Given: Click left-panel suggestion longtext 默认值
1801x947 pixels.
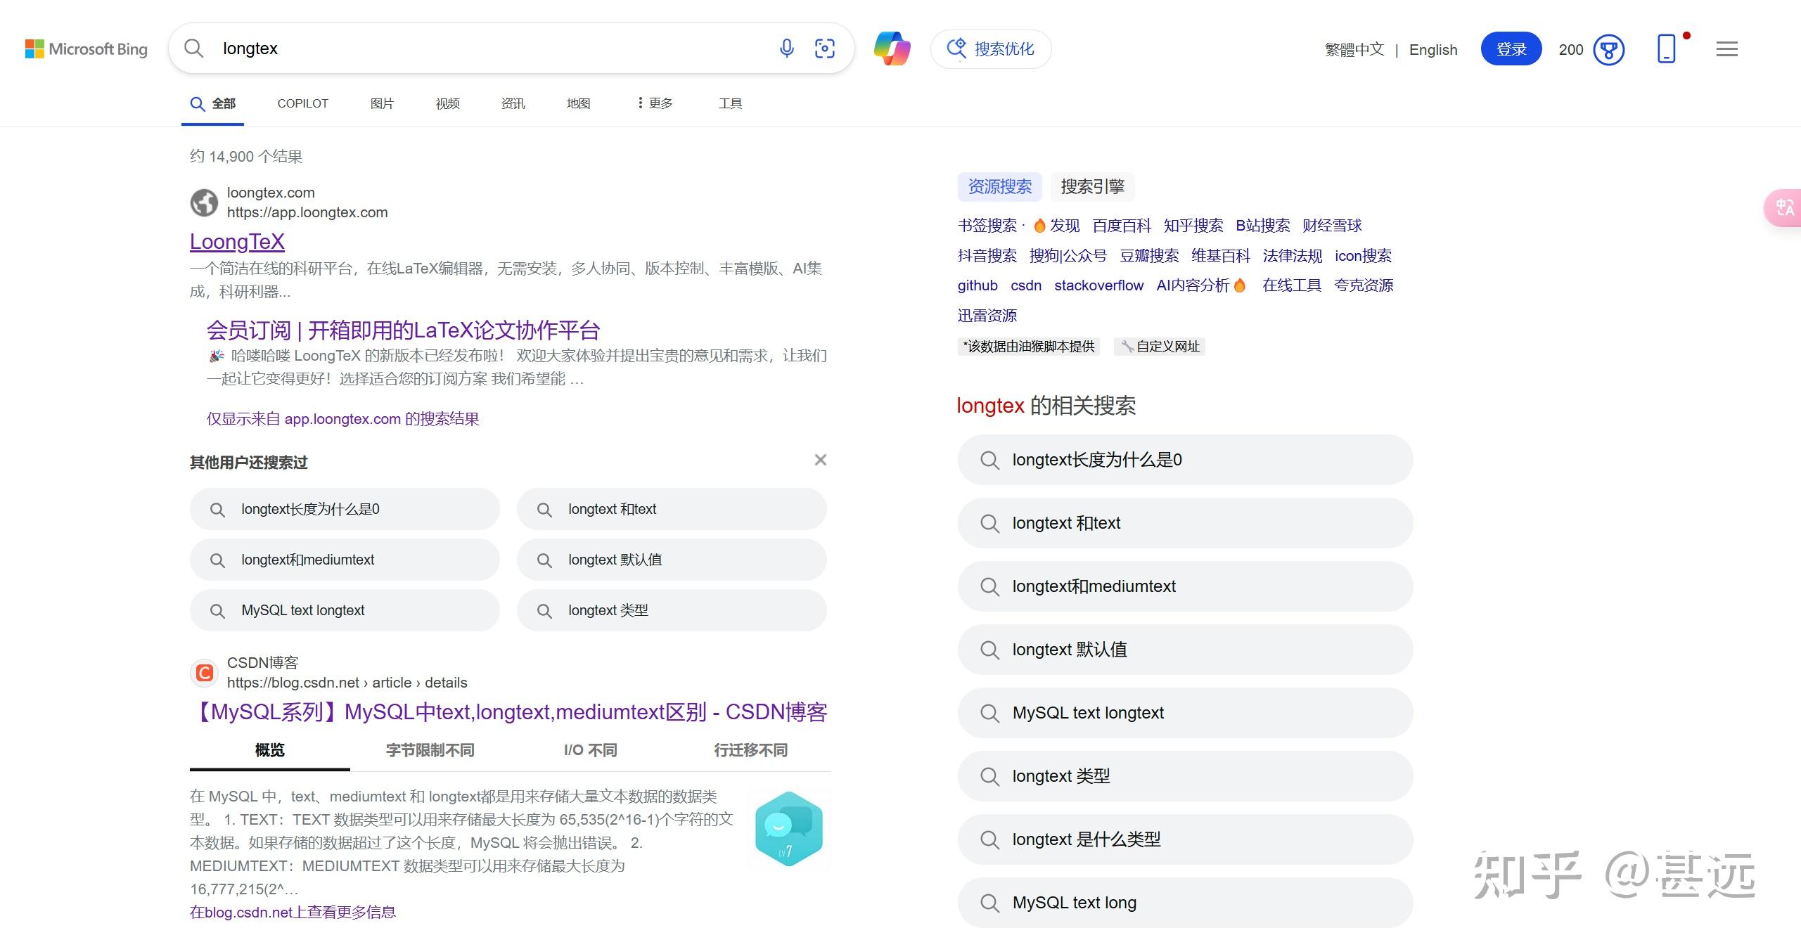Looking at the screenshot, I should click(672, 560).
